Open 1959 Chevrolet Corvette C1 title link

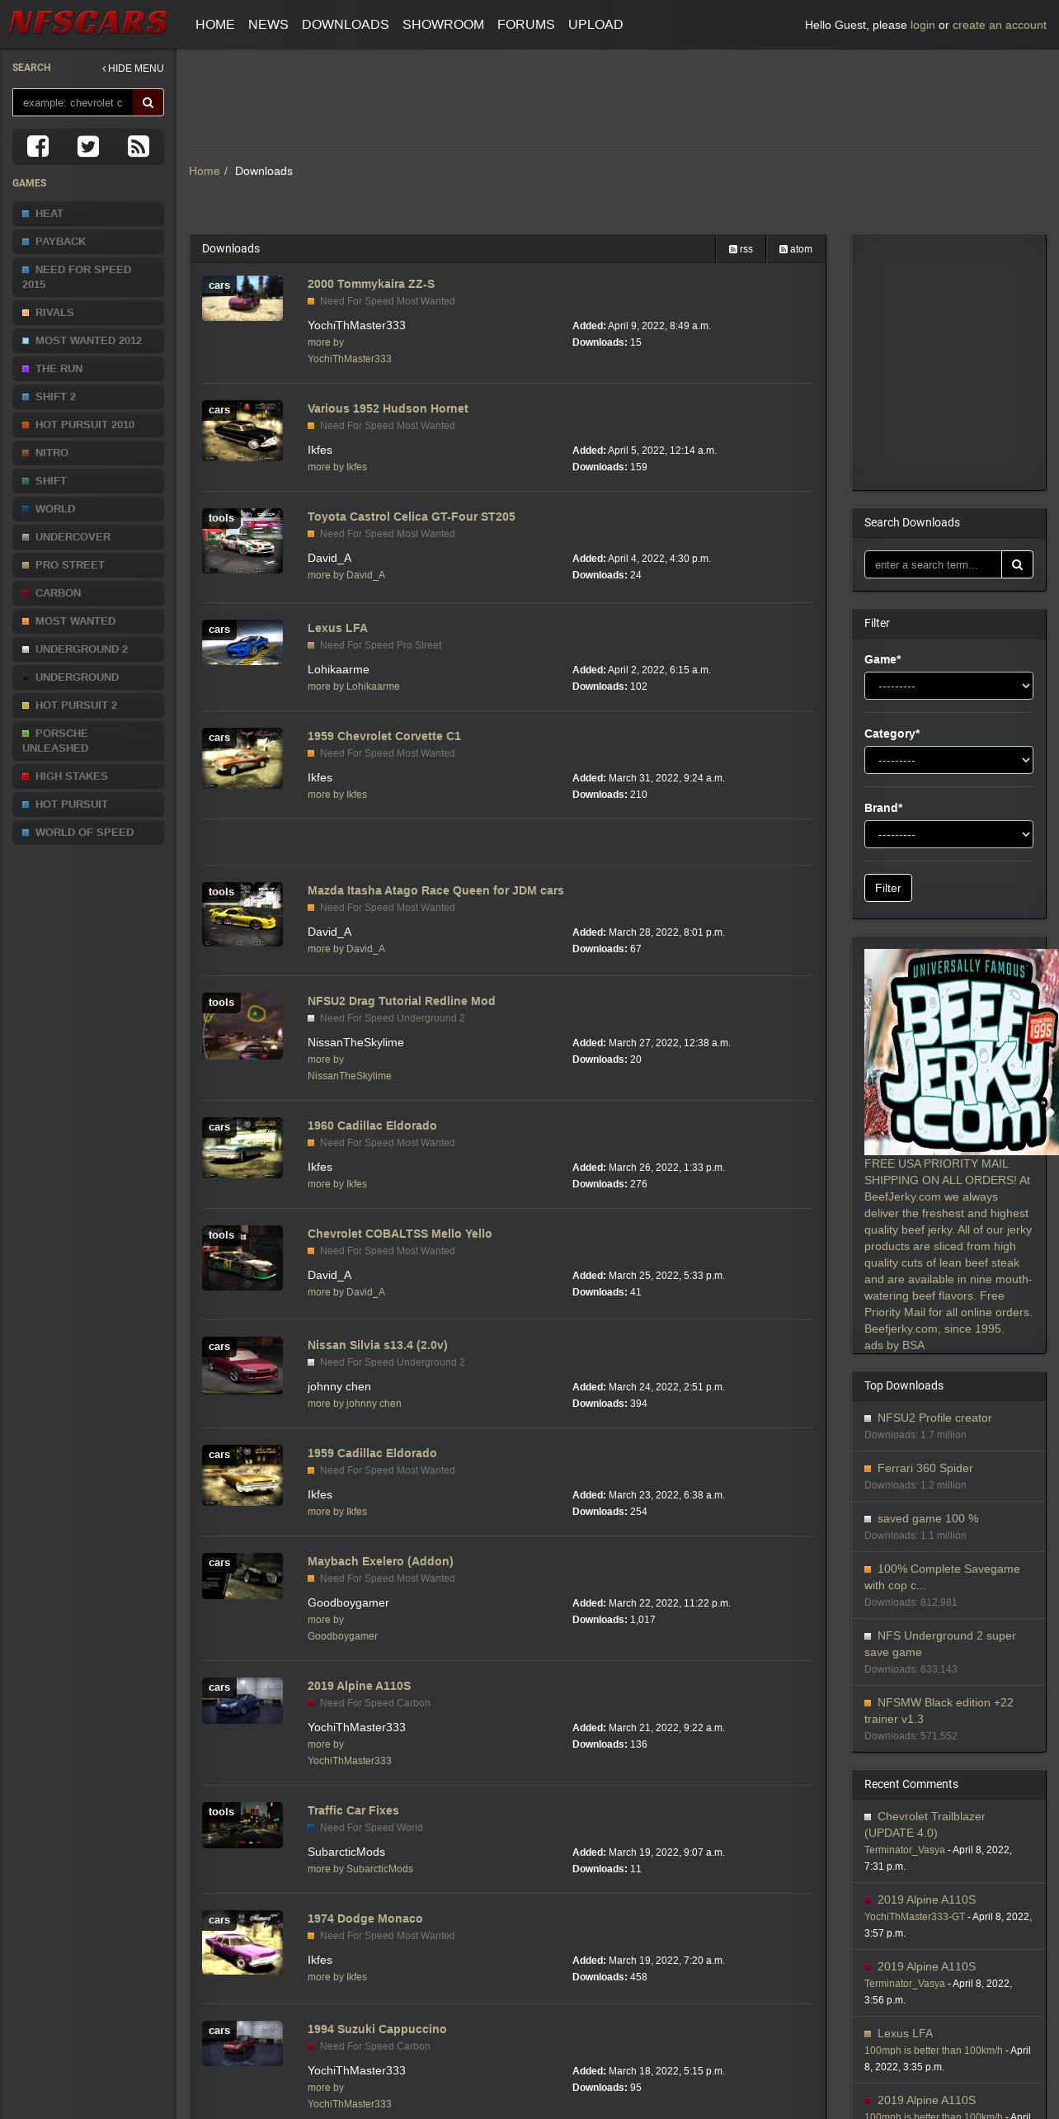[384, 736]
